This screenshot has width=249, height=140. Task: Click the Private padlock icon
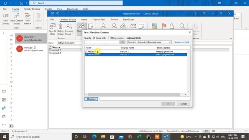[x=172, y=26]
